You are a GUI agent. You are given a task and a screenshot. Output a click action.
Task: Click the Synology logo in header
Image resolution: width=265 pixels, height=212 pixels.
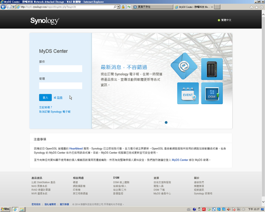[x=45, y=21]
